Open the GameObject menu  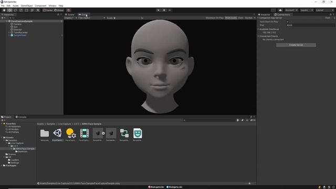pos(27,6)
